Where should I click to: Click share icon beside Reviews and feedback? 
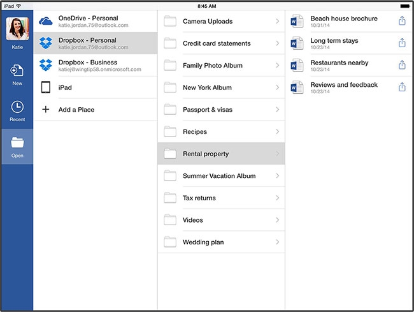coord(402,87)
